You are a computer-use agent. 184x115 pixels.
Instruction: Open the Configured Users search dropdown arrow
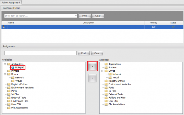pos(76,16)
